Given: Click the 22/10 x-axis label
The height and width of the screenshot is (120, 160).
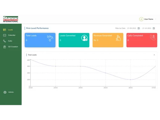Looking at the screenshot, I should point(31,88).
